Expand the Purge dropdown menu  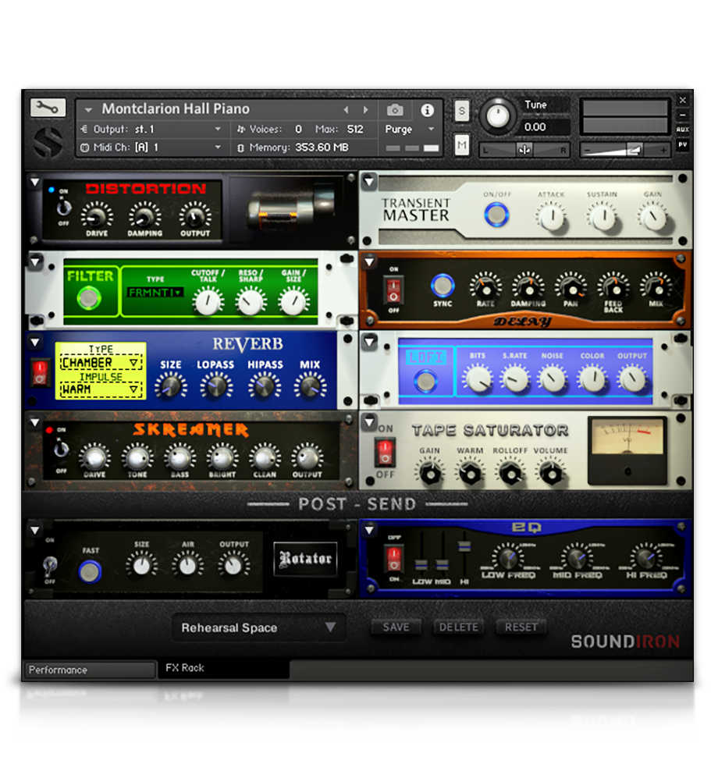point(411,130)
